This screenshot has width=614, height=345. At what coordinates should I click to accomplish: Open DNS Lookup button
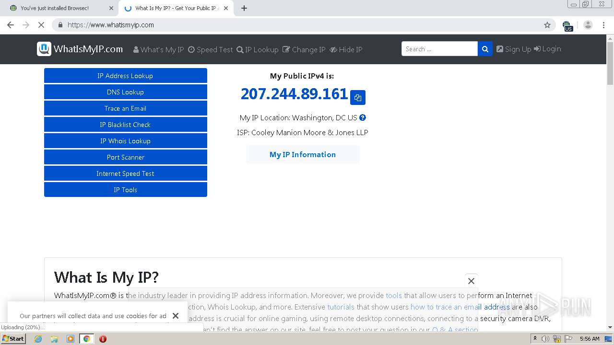coord(126,92)
